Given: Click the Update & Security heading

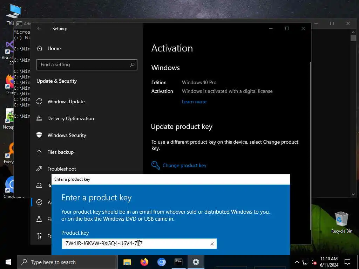Looking at the screenshot, I should coord(56,81).
